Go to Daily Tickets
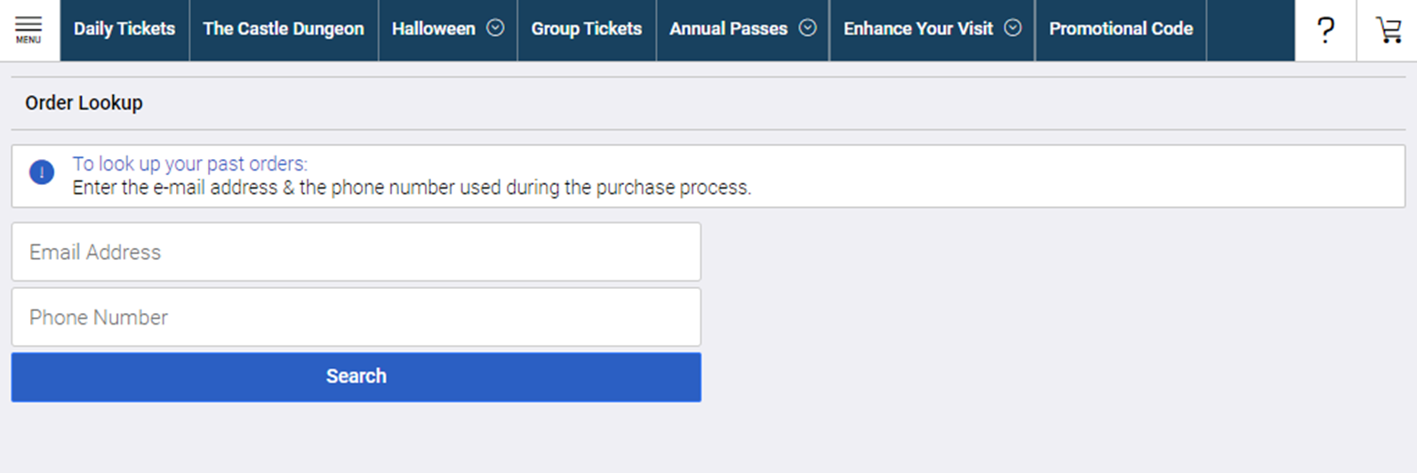 coord(124,29)
